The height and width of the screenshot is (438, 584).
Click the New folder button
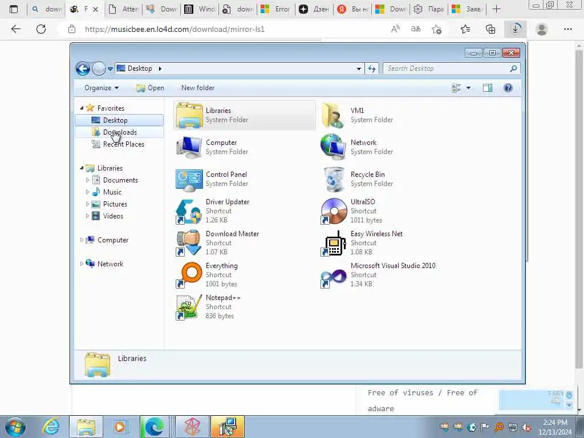[198, 88]
